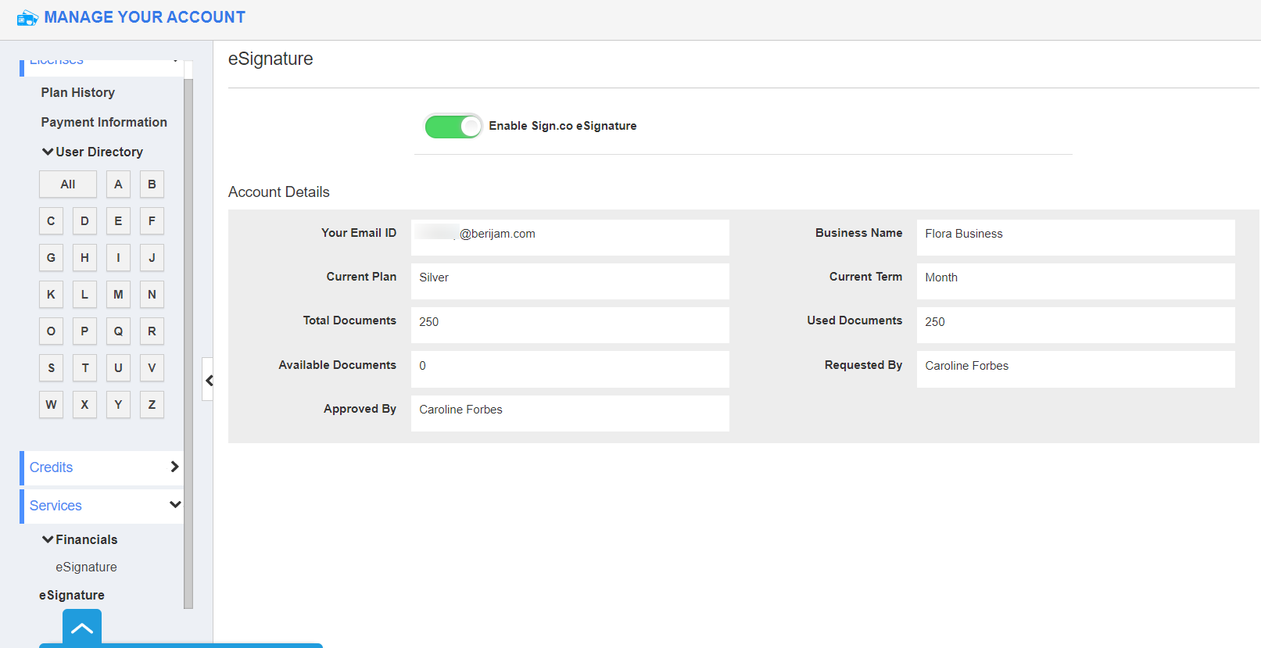Collapse the sidebar with the left arrow
Screen dimensions: 1261x648
coord(209,380)
